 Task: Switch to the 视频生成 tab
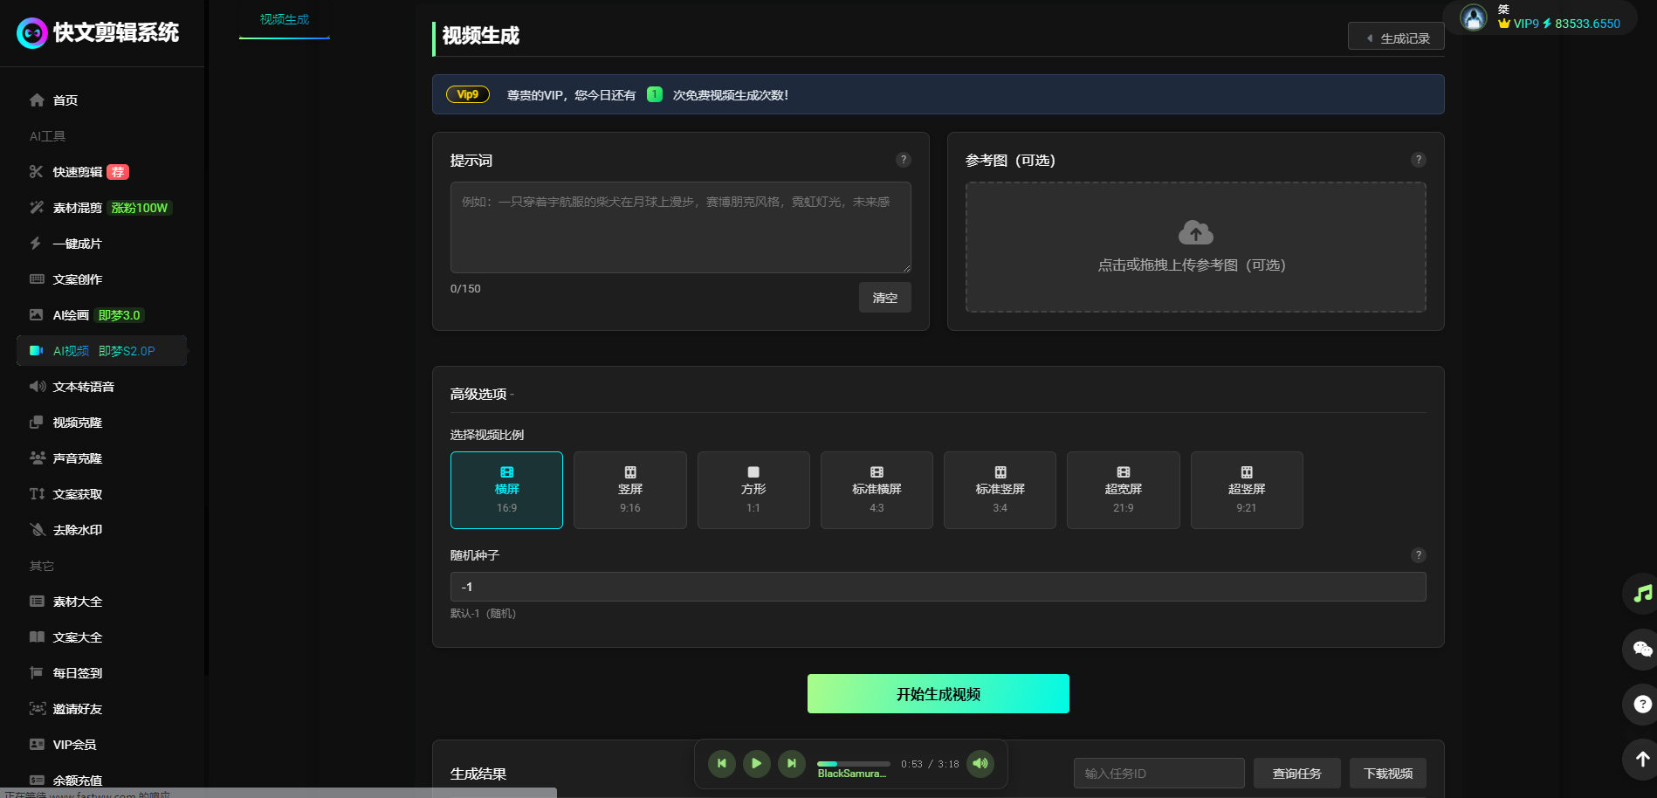tap(285, 20)
